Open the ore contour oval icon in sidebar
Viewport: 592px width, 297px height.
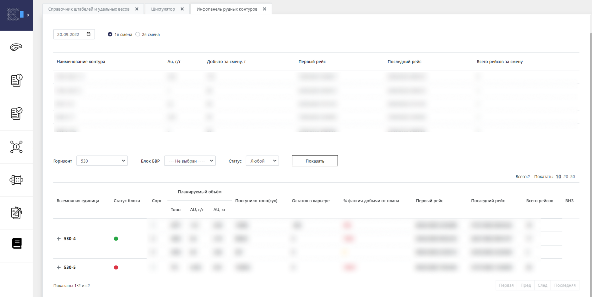click(16, 47)
